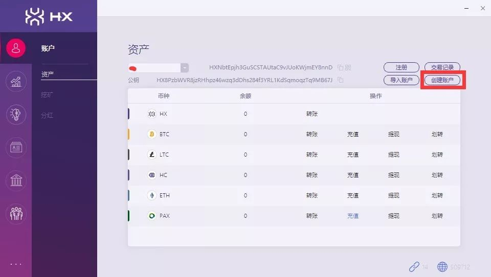The height and width of the screenshot is (277, 491).
Task: Click the account address starting HXNbtEpjh3
Action: click(271, 67)
